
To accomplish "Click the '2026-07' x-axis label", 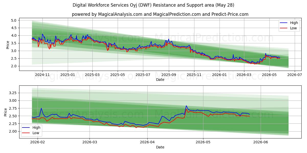I will [x=295, y=75].
